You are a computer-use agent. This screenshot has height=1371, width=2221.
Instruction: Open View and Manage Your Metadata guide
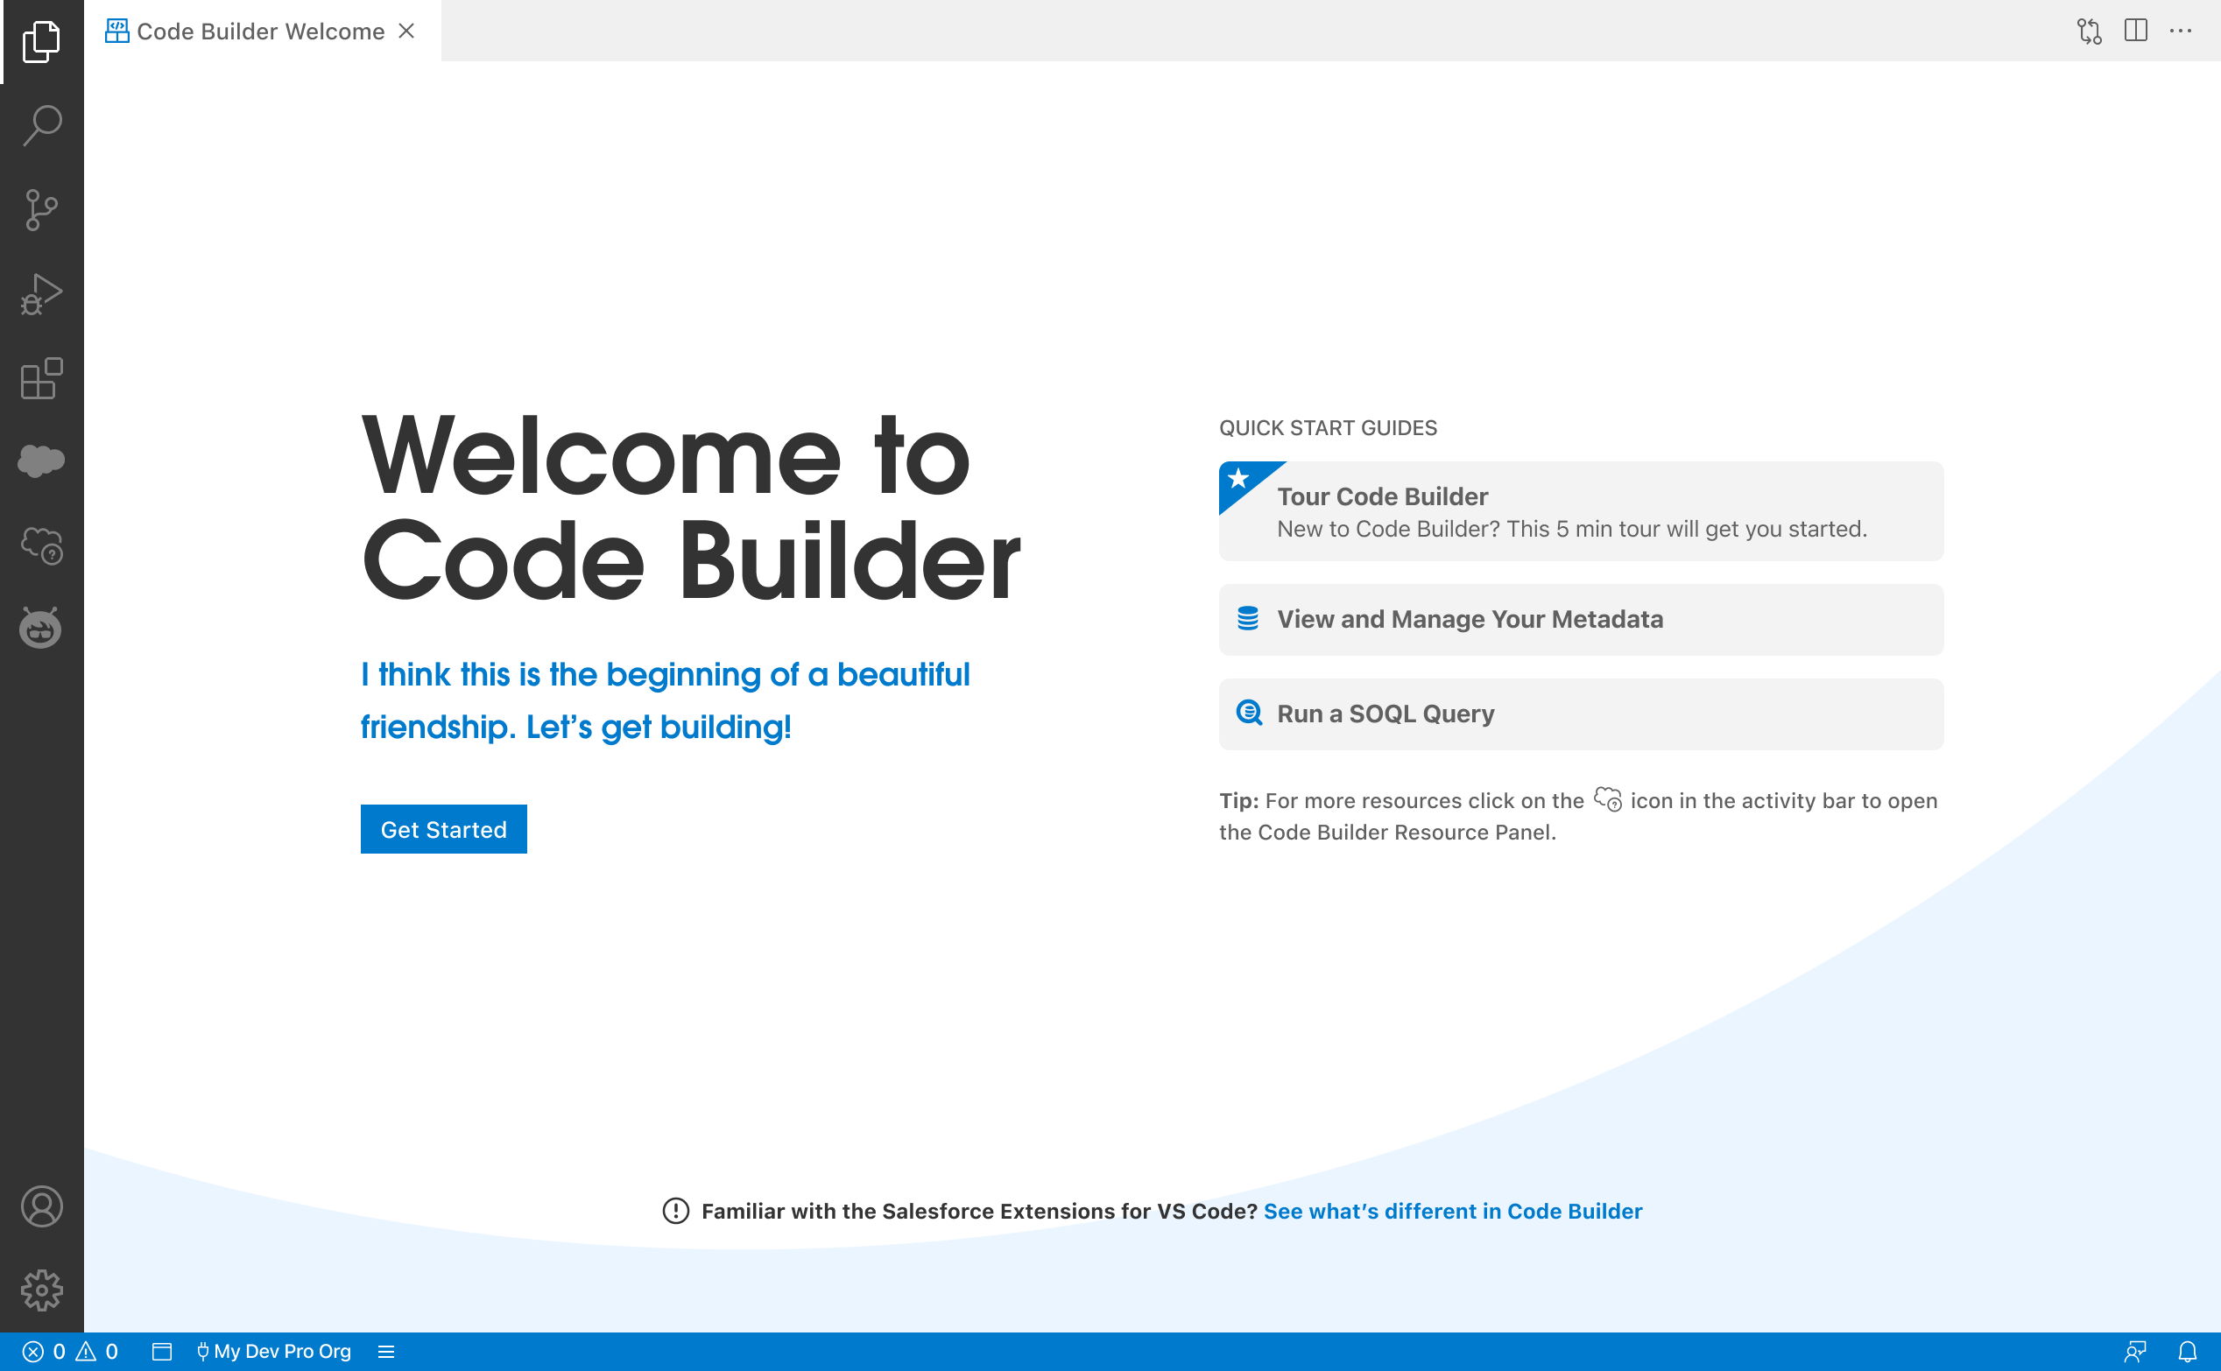pyautogui.click(x=1581, y=619)
